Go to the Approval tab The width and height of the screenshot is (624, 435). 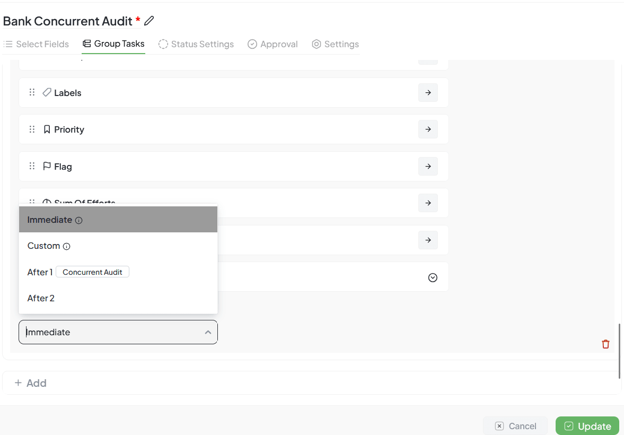tap(273, 44)
